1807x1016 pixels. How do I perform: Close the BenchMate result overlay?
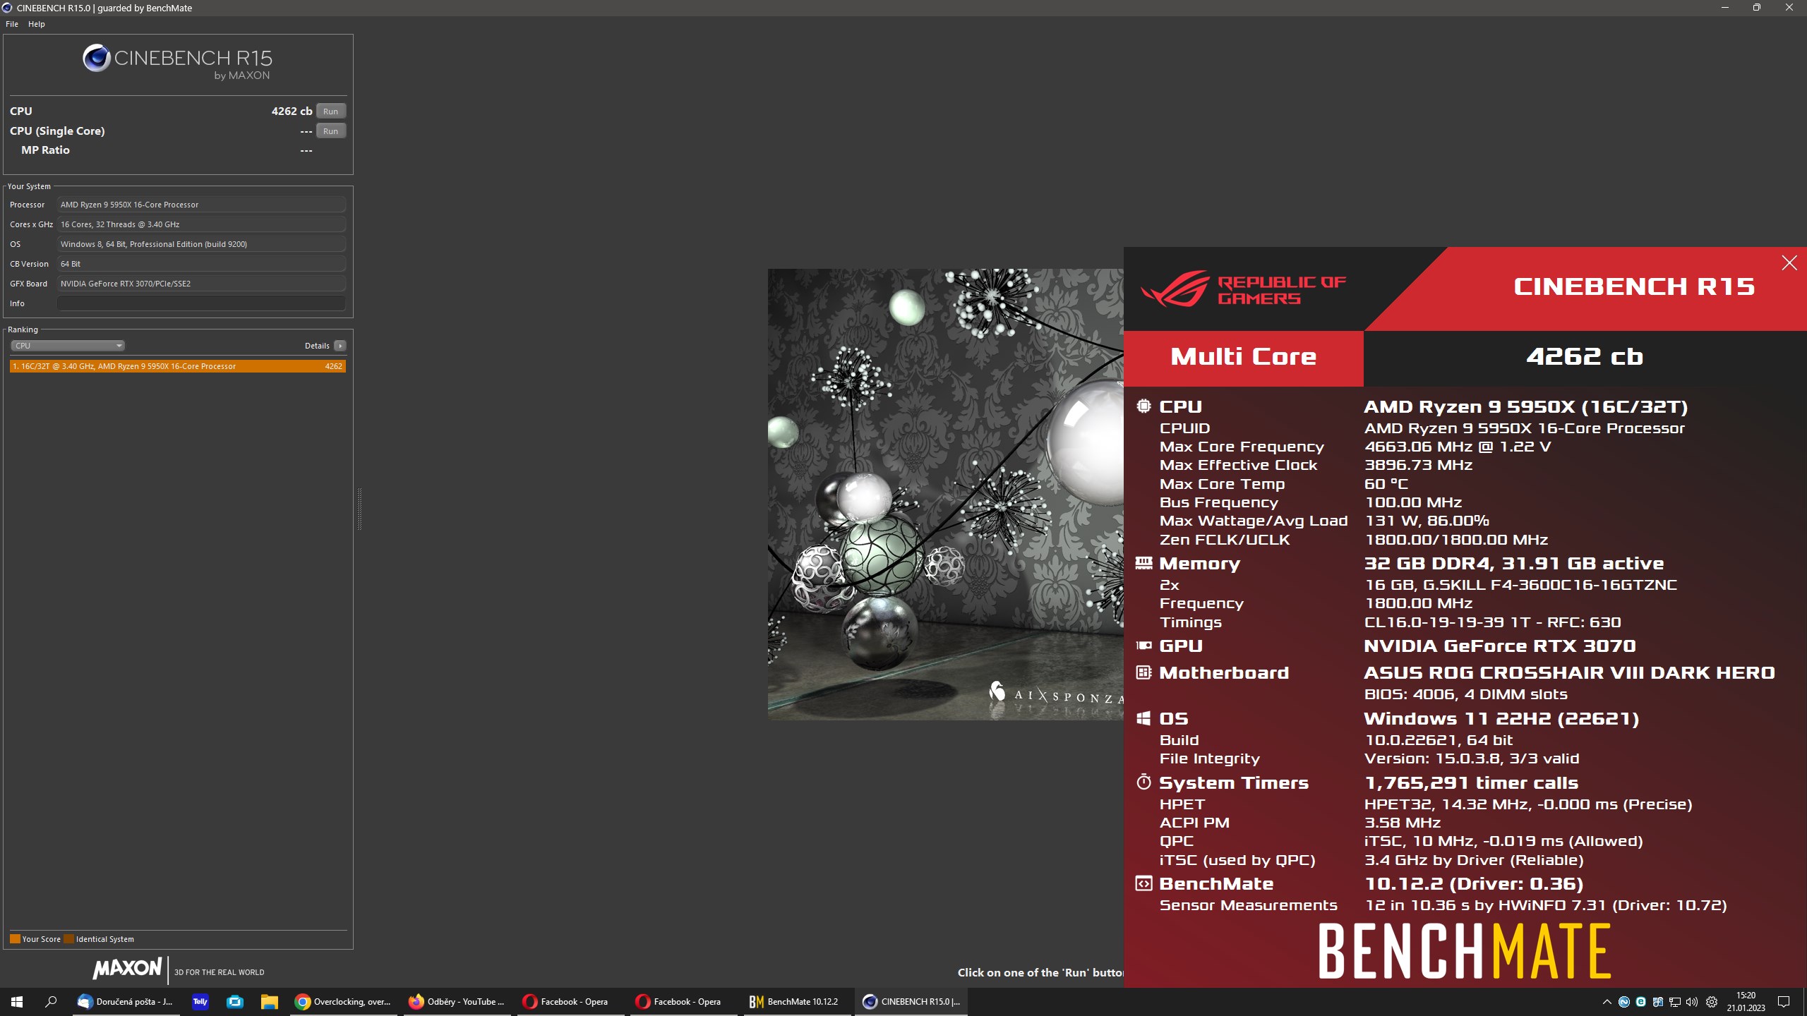[x=1789, y=263]
